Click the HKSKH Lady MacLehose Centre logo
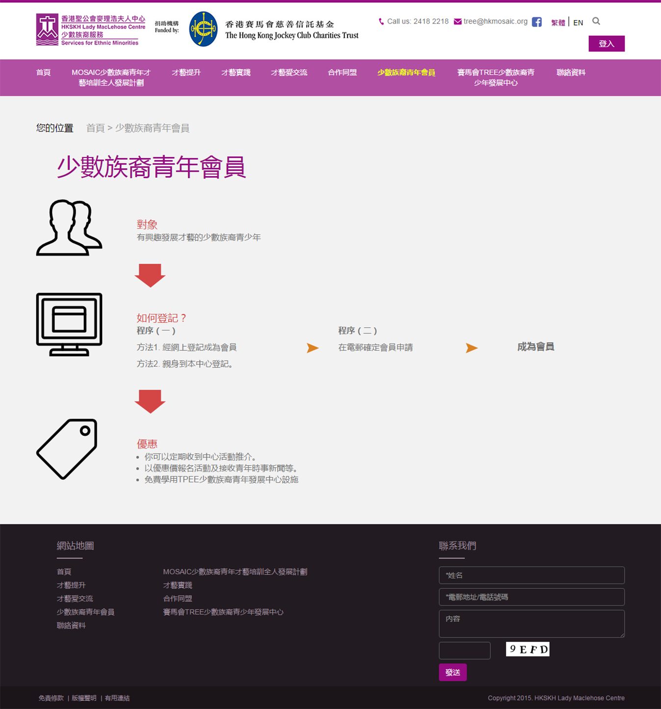661x709 pixels. point(91,30)
